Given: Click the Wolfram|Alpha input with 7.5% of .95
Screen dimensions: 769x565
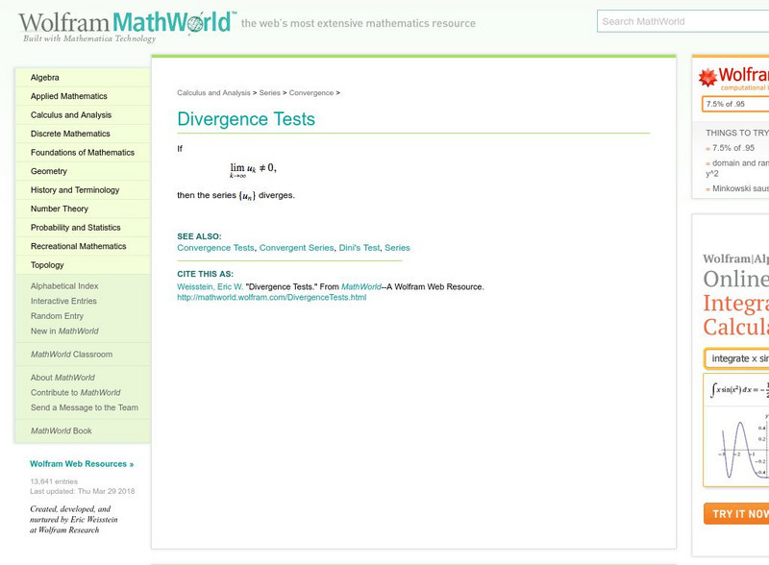Looking at the screenshot, I should 735,104.
